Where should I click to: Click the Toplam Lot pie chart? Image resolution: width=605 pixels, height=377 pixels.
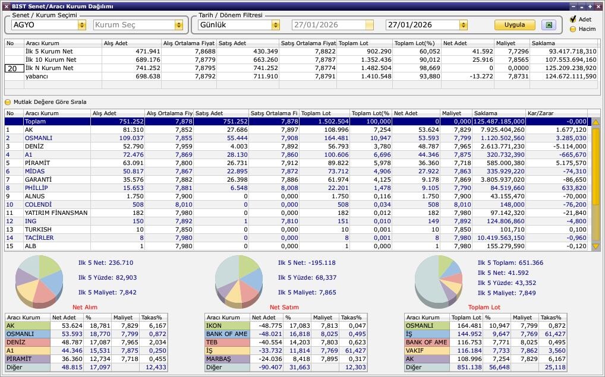(x=438, y=279)
